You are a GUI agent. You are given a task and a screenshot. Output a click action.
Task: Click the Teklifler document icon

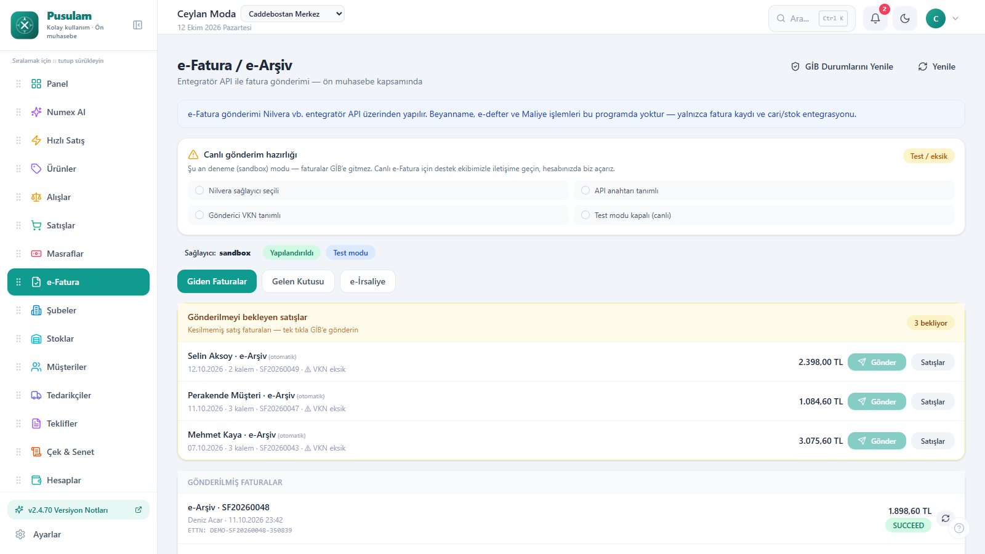pos(36,424)
